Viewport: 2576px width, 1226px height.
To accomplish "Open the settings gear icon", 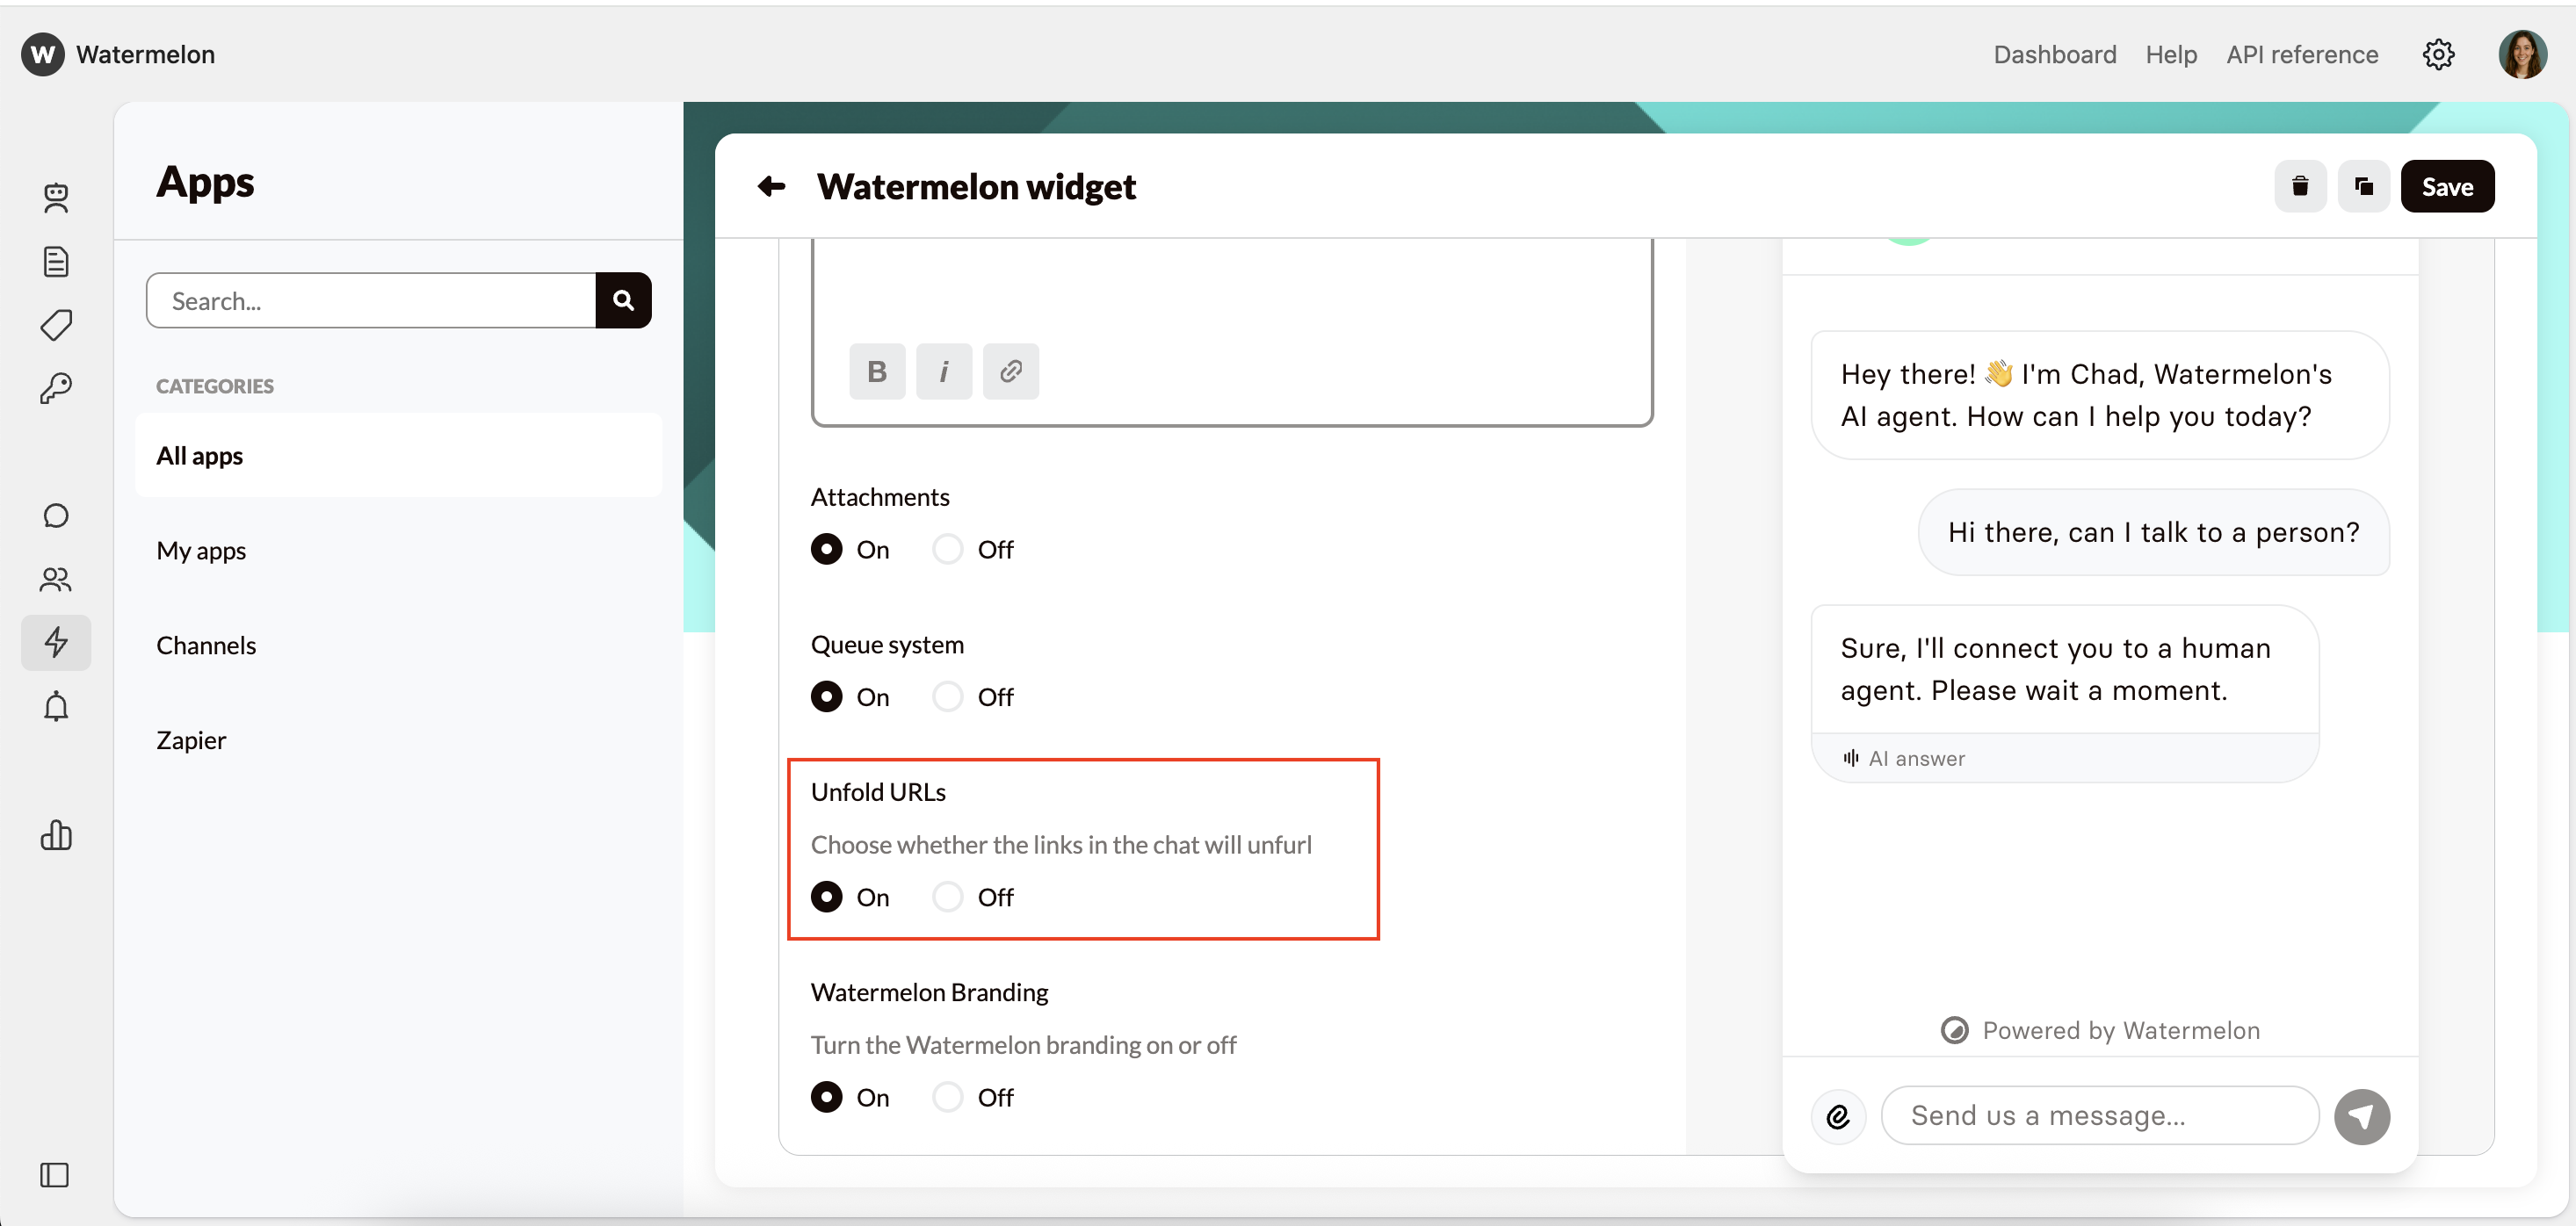I will 2438,54.
